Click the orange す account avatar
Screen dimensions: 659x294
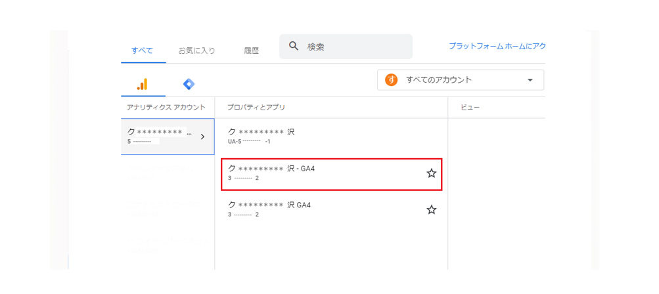[392, 80]
